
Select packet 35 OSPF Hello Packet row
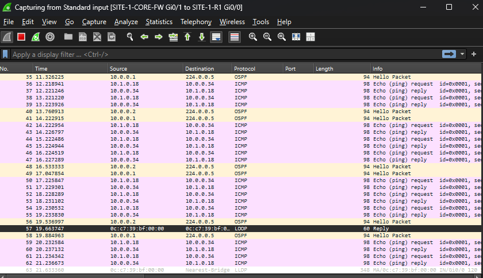click(x=240, y=77)
